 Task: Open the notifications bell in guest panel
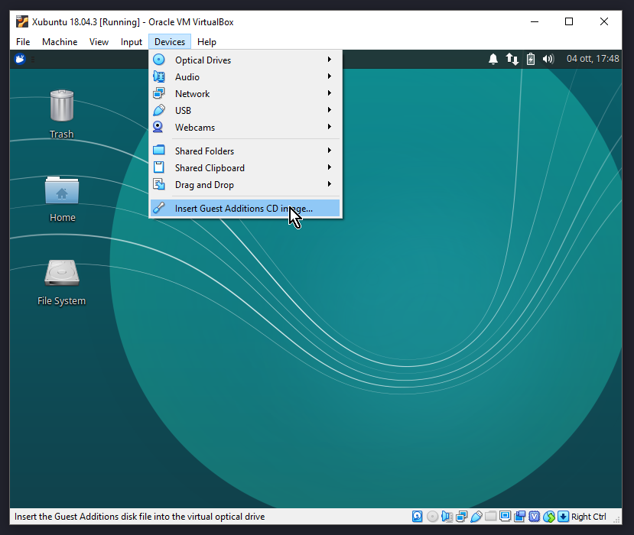493,59
